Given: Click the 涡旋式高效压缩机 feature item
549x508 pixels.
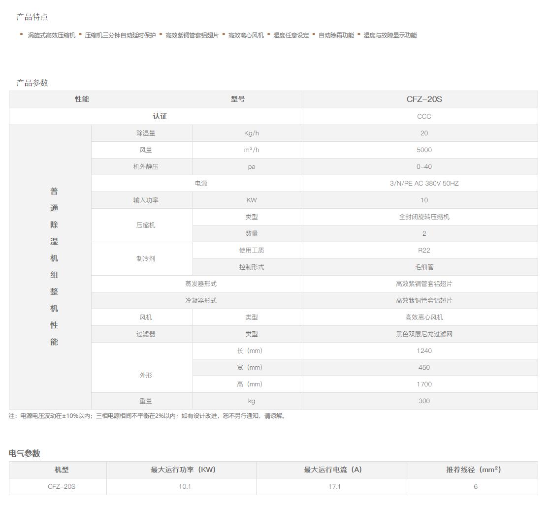Looking at the screenshot, I should pyautogui.click(x=52, y=35).
